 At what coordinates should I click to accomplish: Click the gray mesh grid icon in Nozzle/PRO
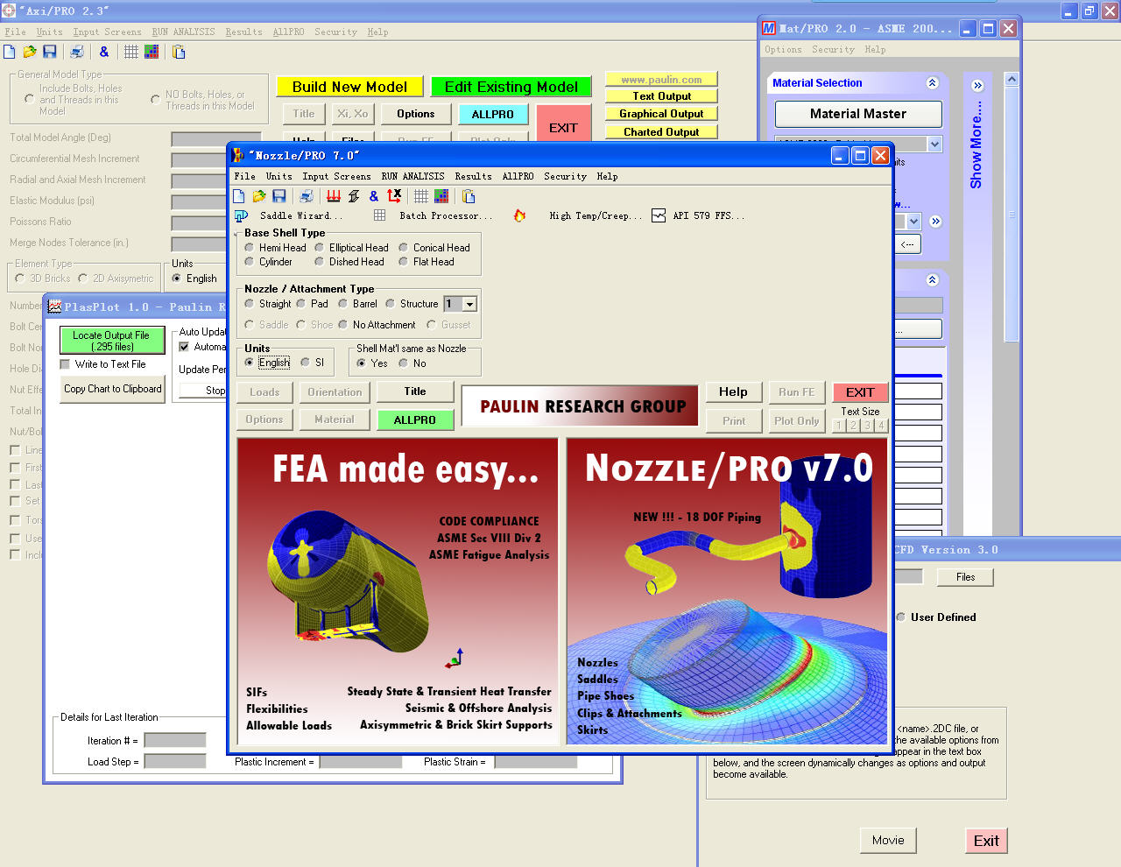pyautogui.click(x=421, y=196)
